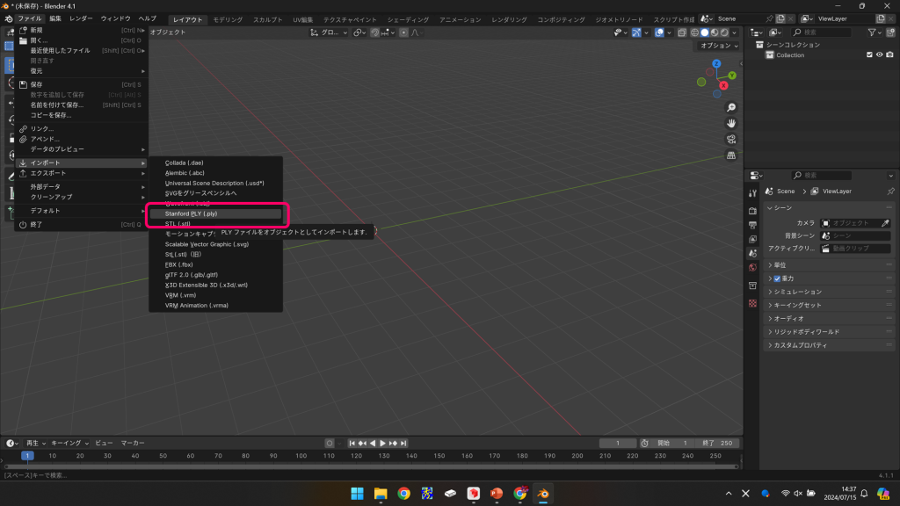900x506 pixels.
Task: Select solid viewport shading
Action: [705, 33]
